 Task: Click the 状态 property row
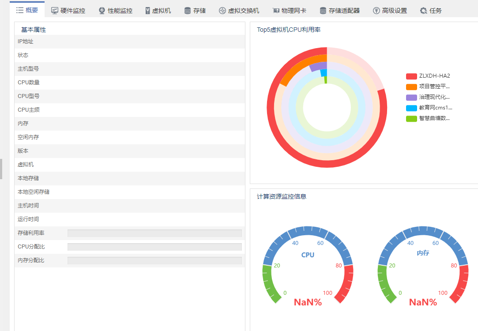pyautogui.click(x=130, y=56)
